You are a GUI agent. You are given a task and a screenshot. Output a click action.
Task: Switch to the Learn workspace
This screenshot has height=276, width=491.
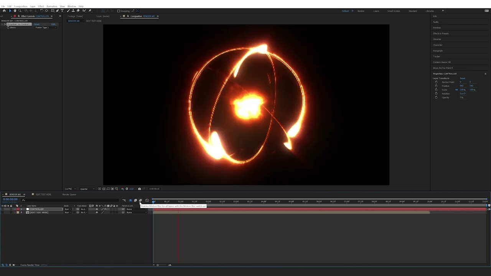point(376,11)
